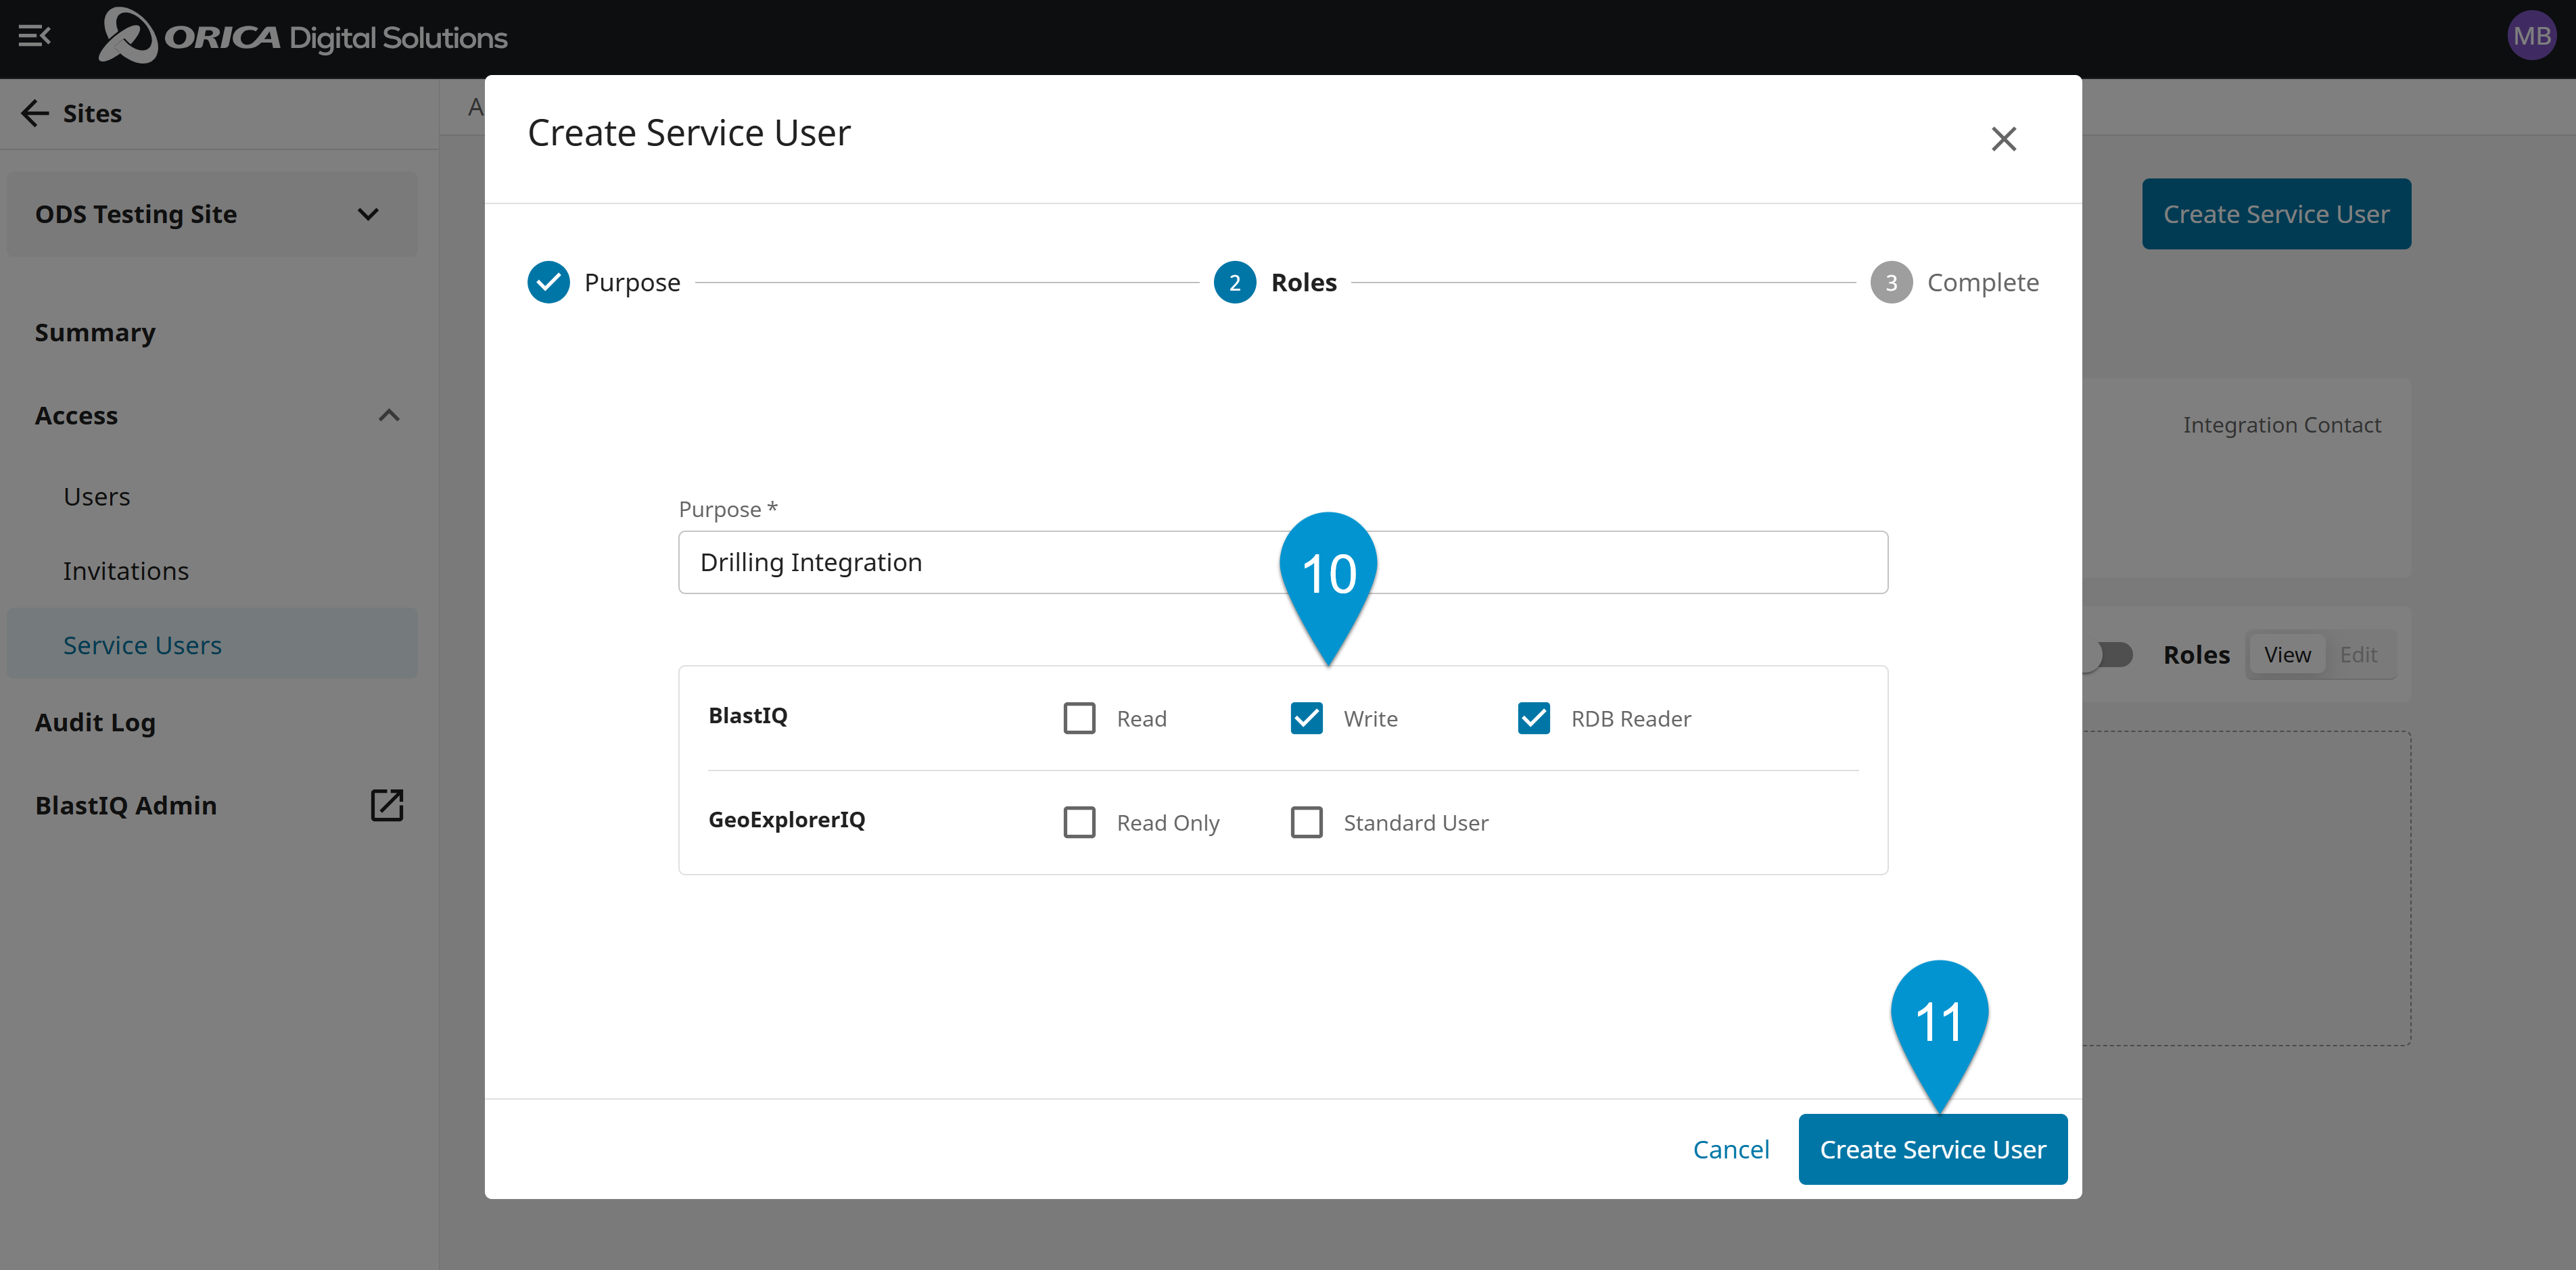Confirm with dialog's Create Service User button
This screenshot has width=2576, height=1270.
(x=1932, y=1149)
